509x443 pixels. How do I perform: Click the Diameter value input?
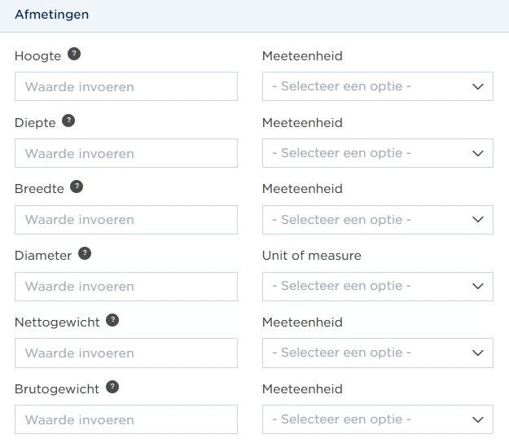126,287
